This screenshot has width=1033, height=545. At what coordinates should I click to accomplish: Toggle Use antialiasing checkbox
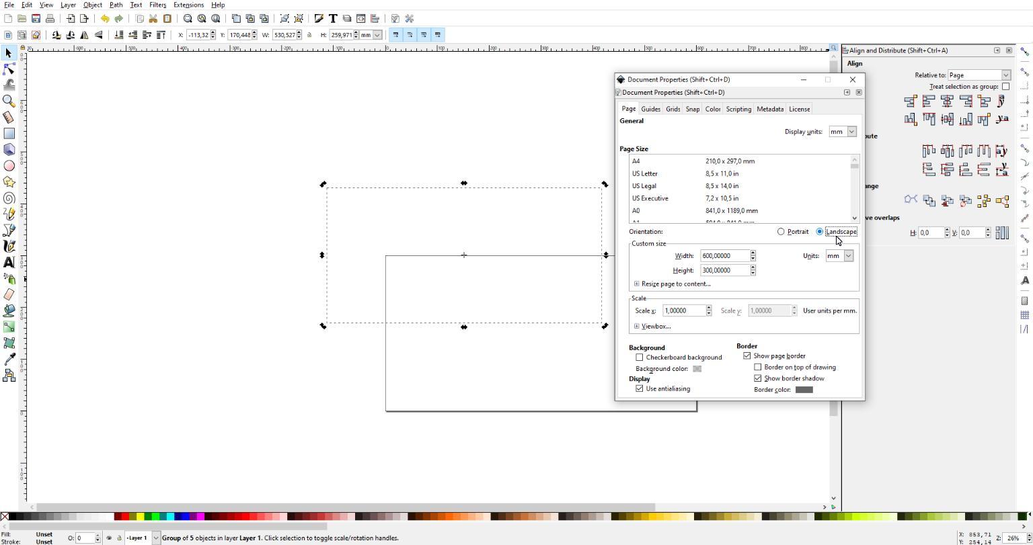[640, 389]
